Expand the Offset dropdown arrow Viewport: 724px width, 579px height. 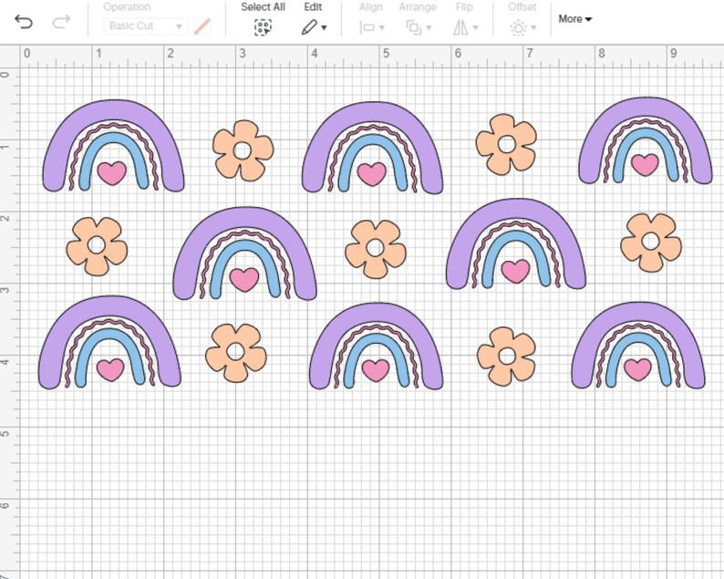tap(533, 27)
